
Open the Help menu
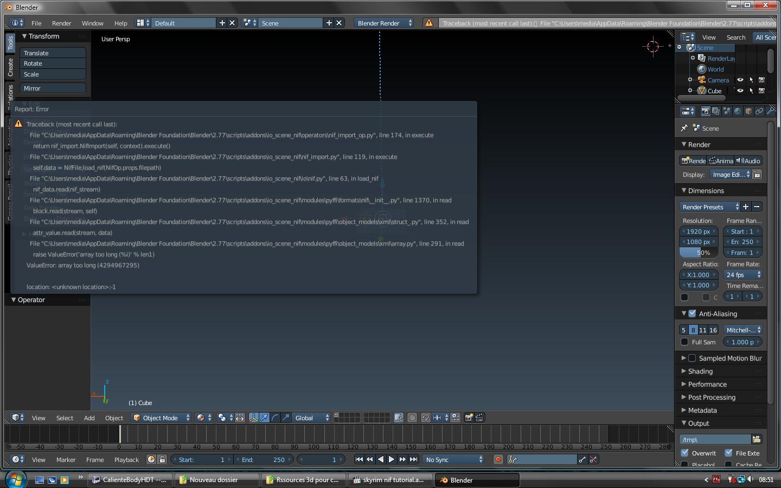(x=120, y=23)
